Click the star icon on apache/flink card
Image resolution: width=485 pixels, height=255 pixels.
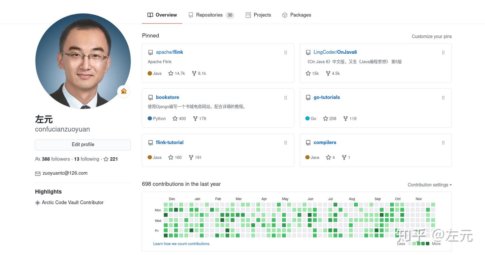(x=171, y=73)
